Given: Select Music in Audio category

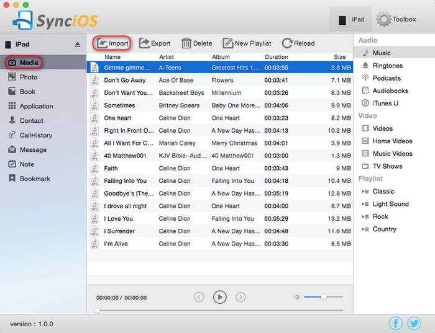Looking at the screenshot, I should [x=394, y=53].
